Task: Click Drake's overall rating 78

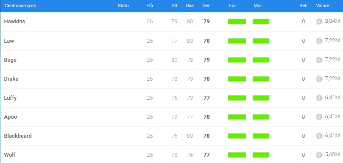Action: (206, 79)
